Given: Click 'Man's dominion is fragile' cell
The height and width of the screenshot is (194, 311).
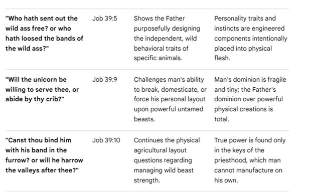Looking at the screenshot, I should (250, 99).
